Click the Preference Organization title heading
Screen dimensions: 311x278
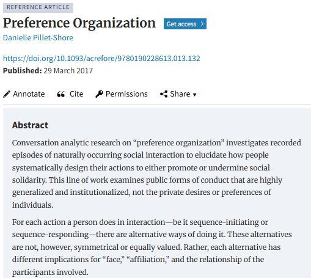[x=79, y=23]
